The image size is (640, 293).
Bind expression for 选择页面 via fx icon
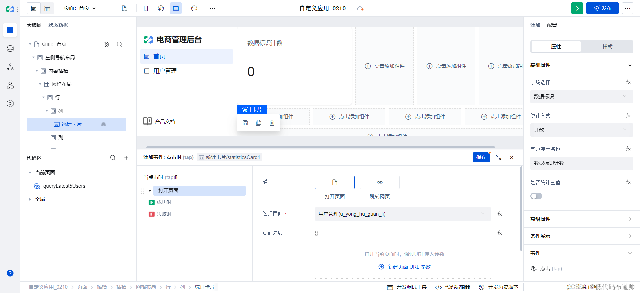[500, 214]
